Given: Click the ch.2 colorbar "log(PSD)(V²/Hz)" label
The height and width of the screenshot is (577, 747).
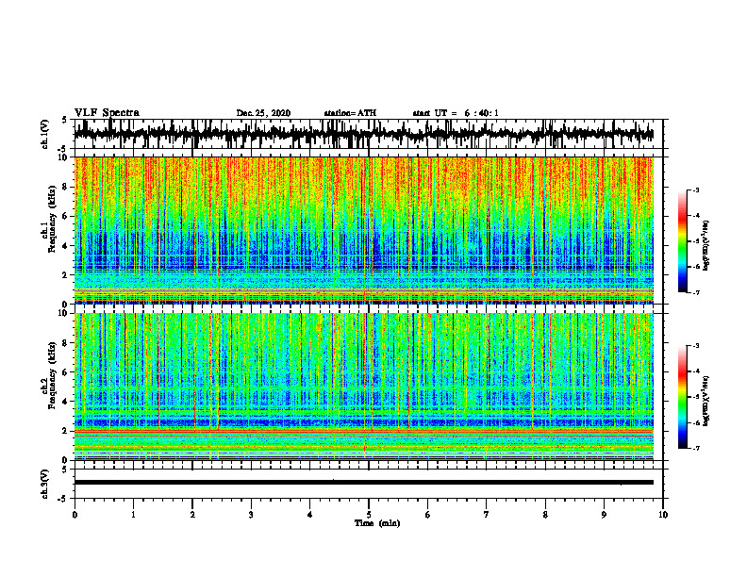Looking at the screenshot, I should click(x=706, y=400).
